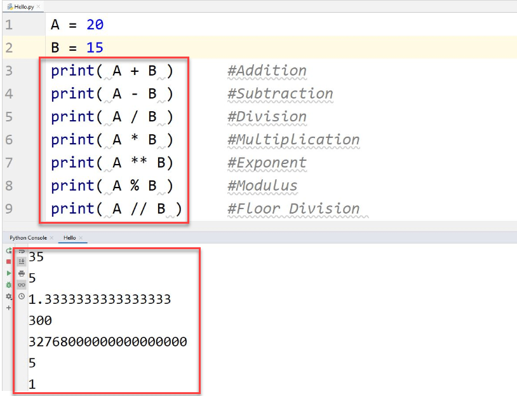Select the Hello console tab
The height and width of the screenshot is (396, 517).
71,238
